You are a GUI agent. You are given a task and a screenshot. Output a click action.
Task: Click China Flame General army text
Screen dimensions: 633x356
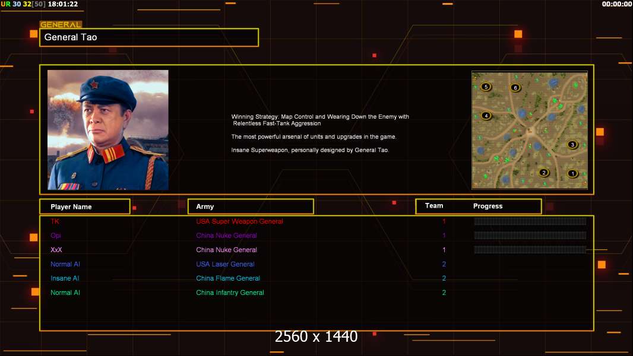pos(228,278)
